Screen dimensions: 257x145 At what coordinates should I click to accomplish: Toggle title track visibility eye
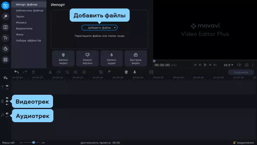(7, 86)
